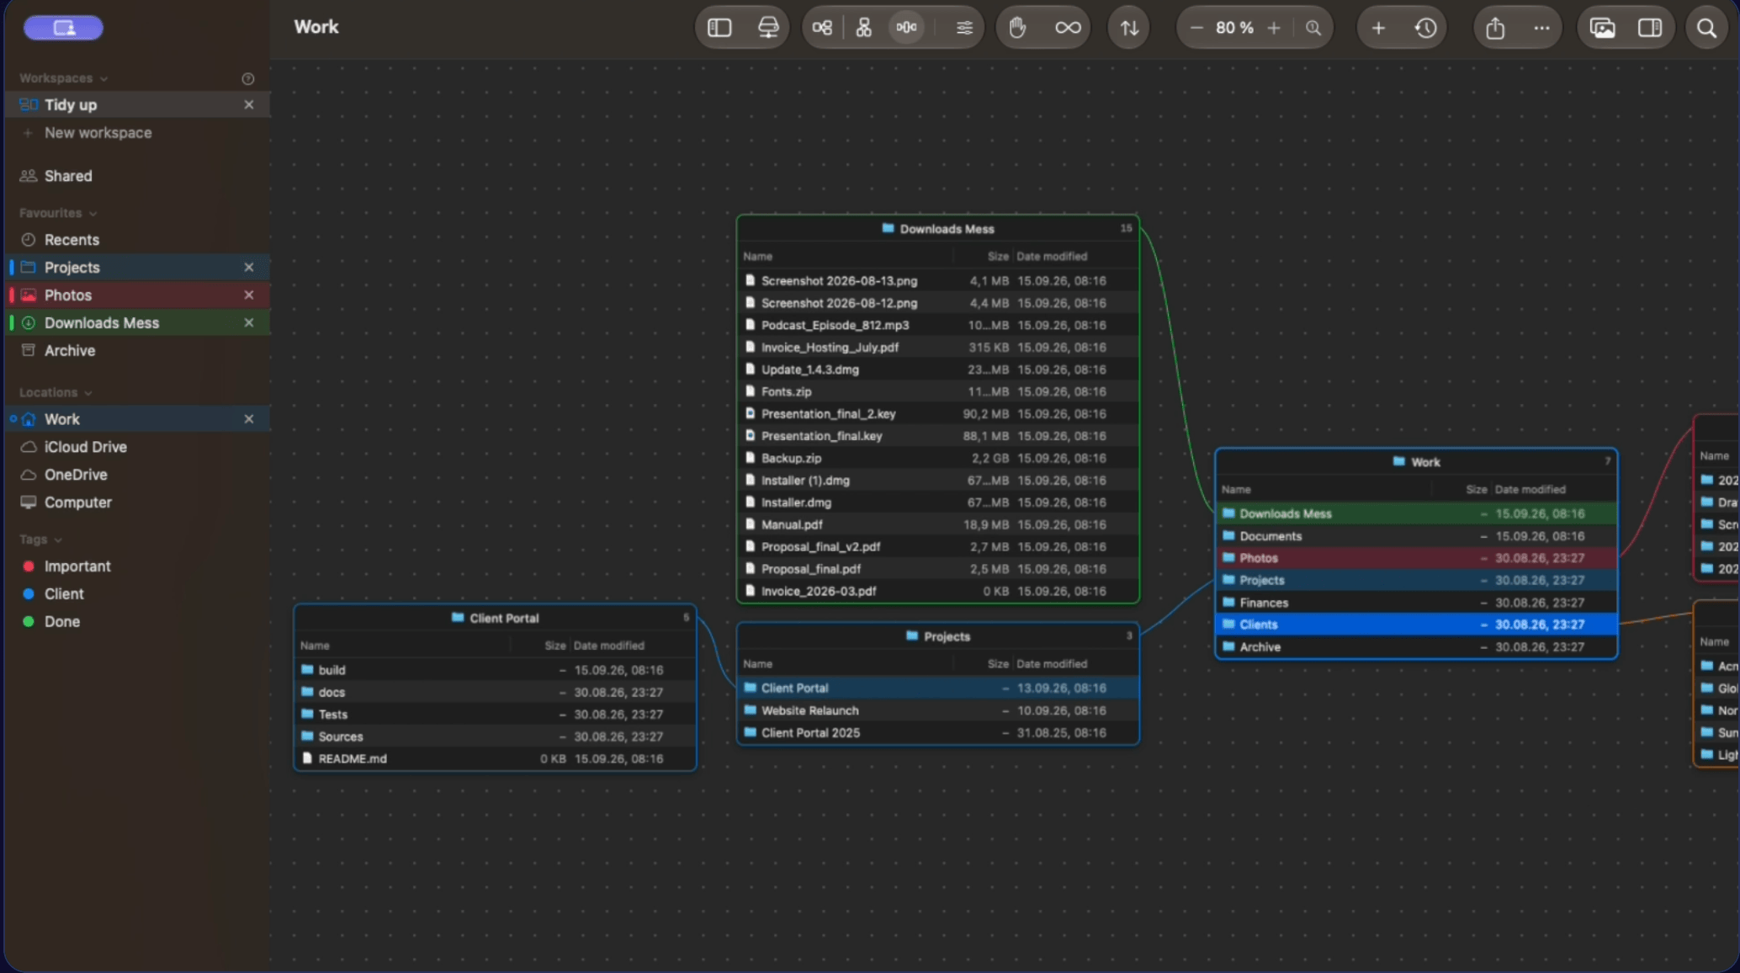The width and height of the screenshot is (1740, 973).
Task: Select Backup.zip in Downloads Mess
Action: tap(937, 458)
